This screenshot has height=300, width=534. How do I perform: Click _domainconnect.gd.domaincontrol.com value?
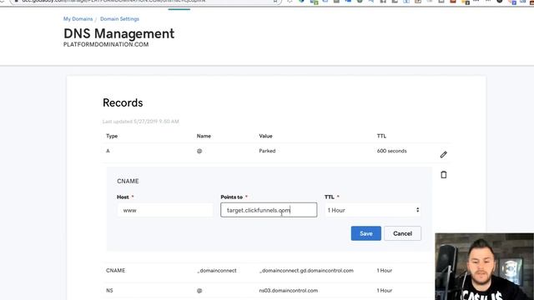tap(306, 270)
